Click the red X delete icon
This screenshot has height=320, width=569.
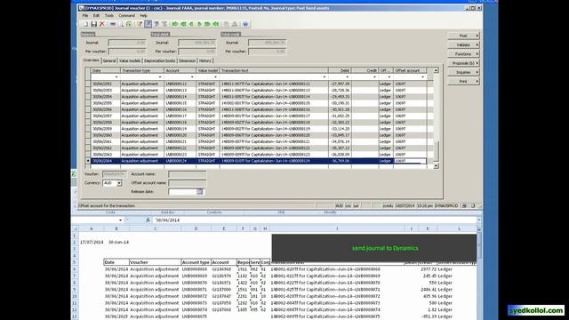pyautogui.click(x=102, y=24)
